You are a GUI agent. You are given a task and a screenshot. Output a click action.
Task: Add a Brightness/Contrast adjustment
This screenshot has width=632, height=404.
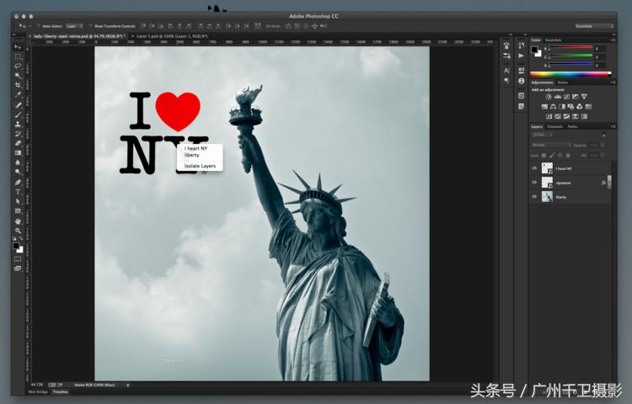click(x=549, y=97)
